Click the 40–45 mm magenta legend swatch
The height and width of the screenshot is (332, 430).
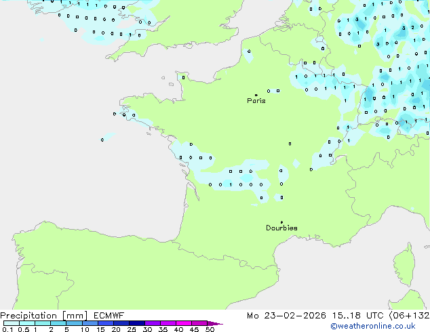(x=184, y=323)
